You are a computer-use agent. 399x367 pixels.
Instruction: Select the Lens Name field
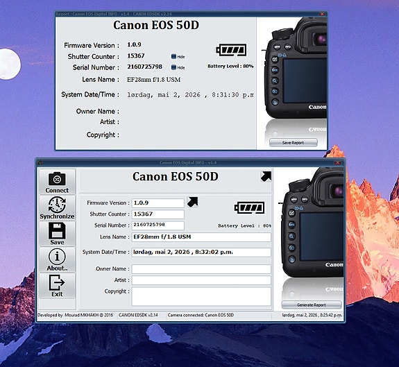click(x=201, y=237)
